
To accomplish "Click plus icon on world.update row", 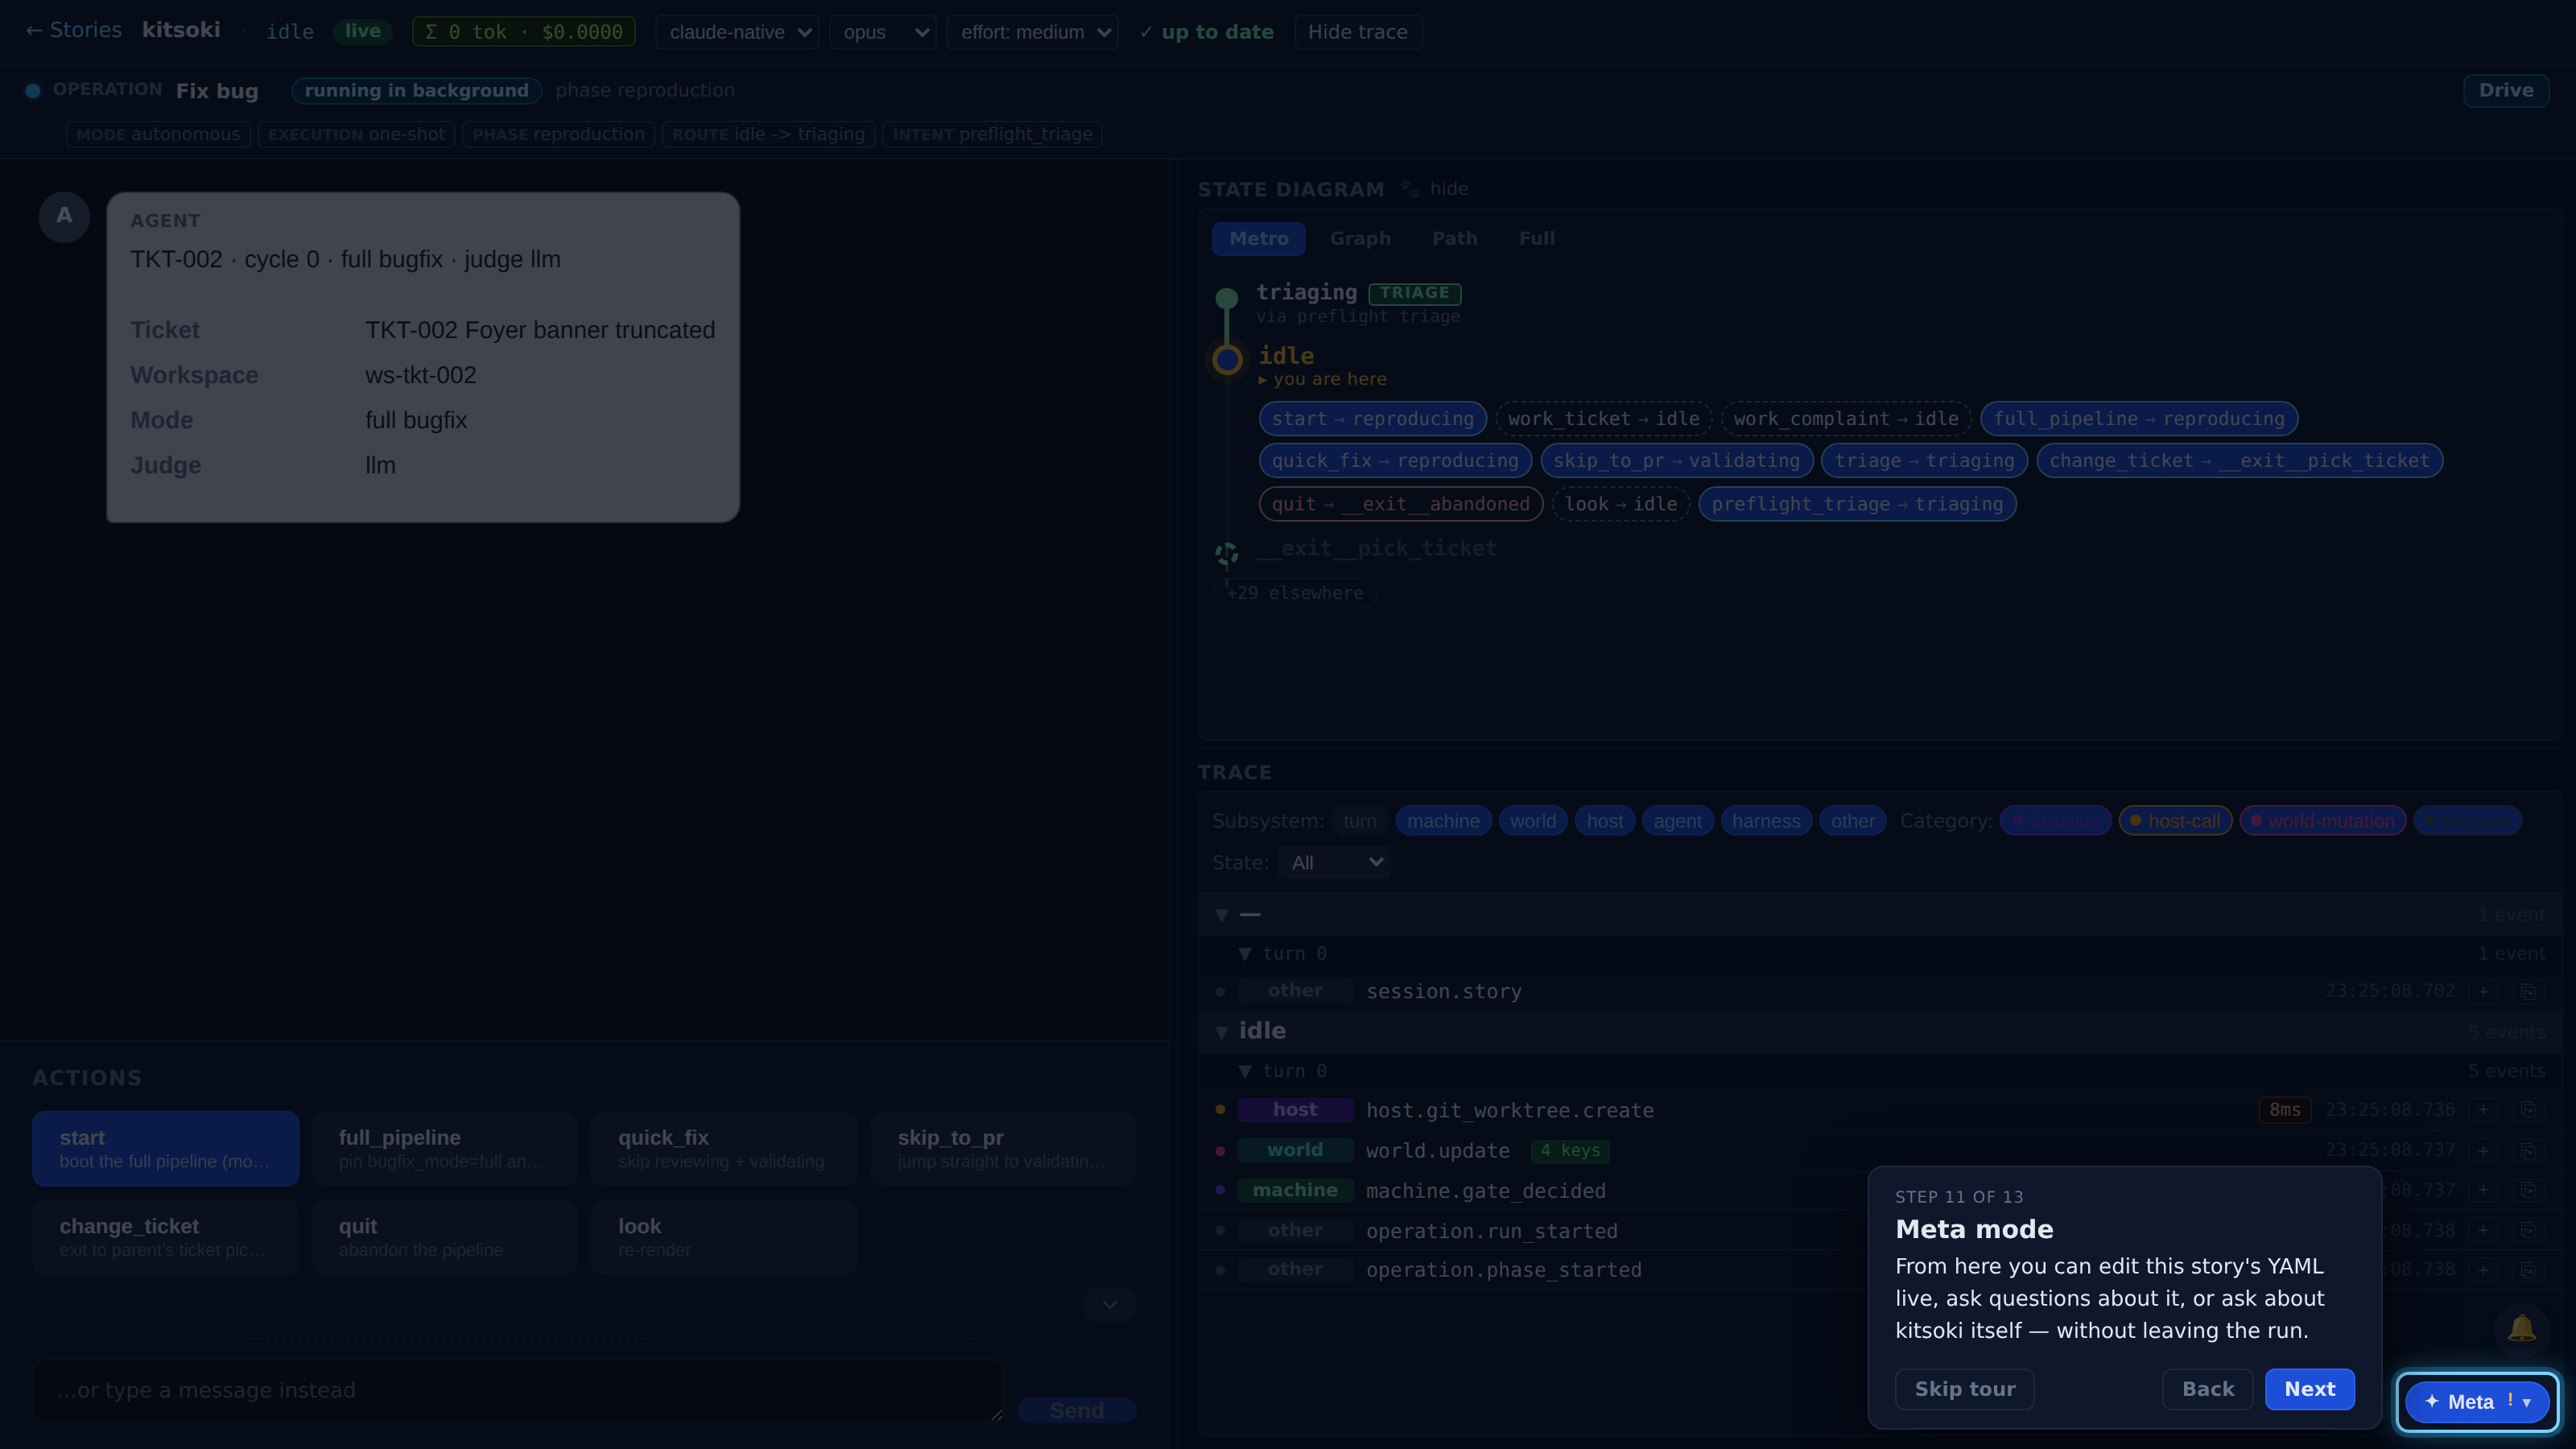I will tap(2483, 1151).
